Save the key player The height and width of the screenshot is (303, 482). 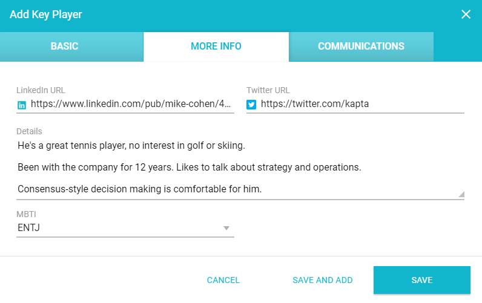click(421, 280)
